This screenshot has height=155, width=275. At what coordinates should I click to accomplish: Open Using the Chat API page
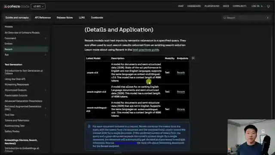tap(15, 79)
